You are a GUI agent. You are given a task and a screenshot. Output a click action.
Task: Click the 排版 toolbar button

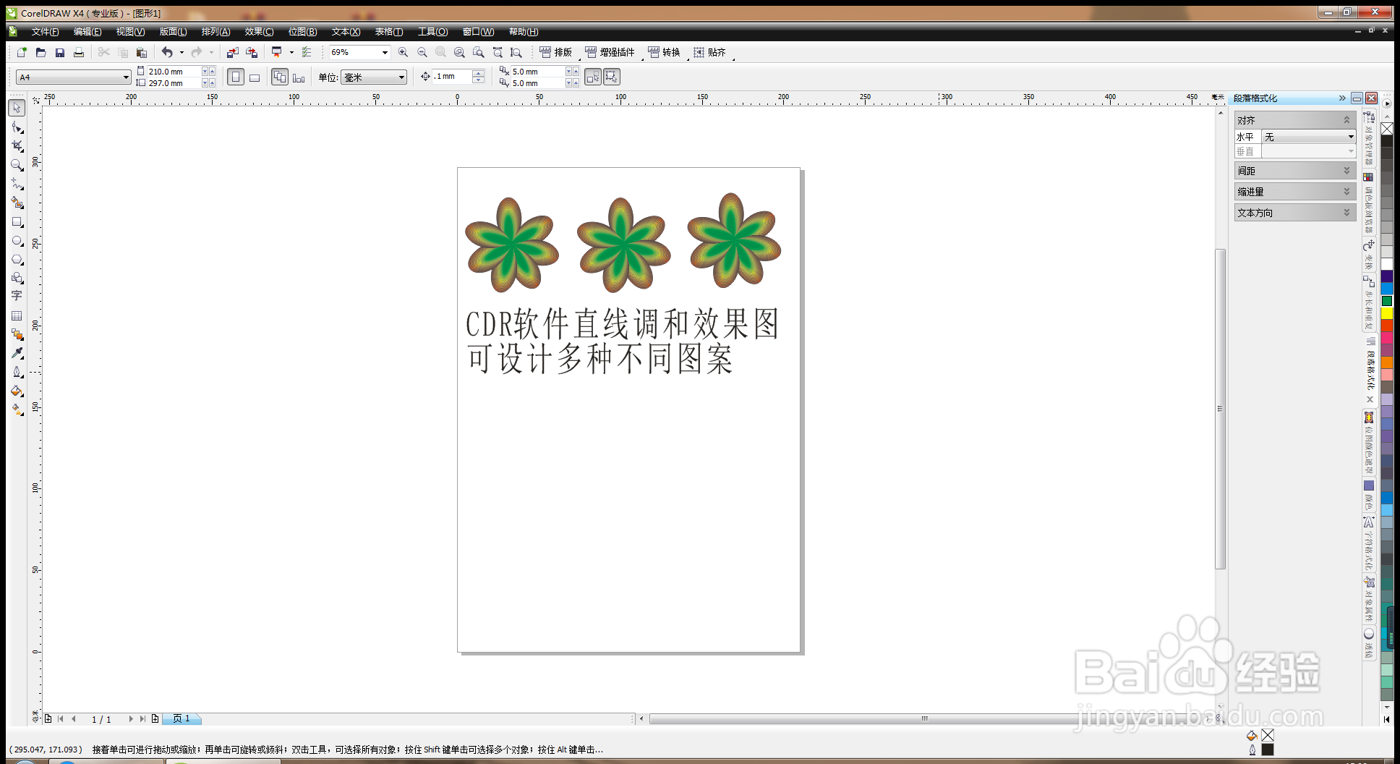click(556, 52)
